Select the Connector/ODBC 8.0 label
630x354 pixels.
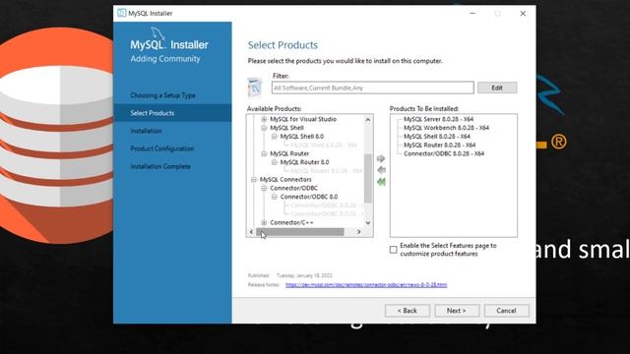[x=308, y=197]
